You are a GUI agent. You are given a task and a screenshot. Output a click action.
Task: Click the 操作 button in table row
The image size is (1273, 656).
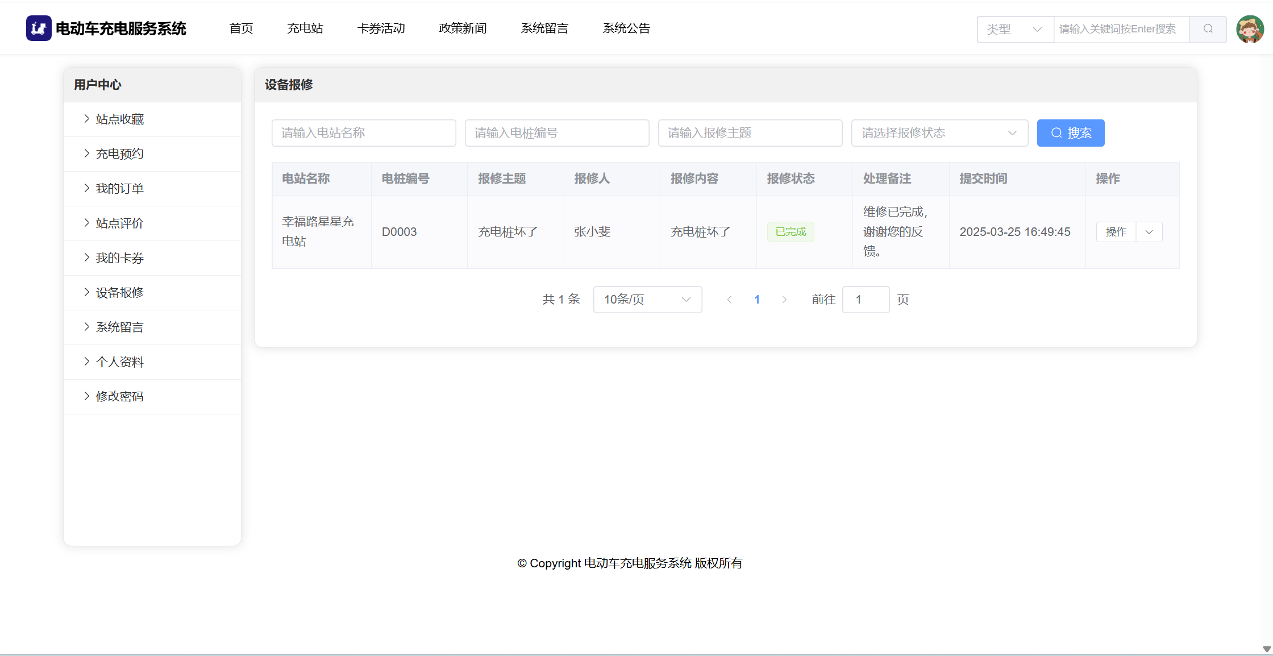click(x=1116, y=232)
